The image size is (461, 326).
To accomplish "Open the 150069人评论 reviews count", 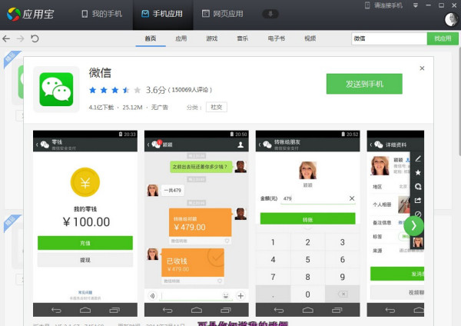I will [x=190, y=90].
